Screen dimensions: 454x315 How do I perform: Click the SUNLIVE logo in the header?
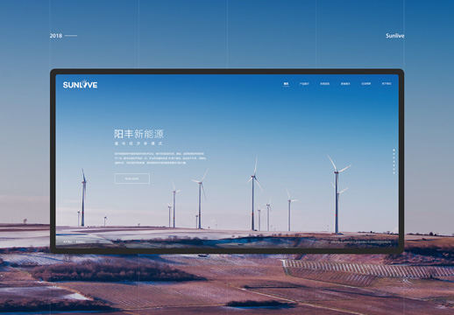point(80,85)
